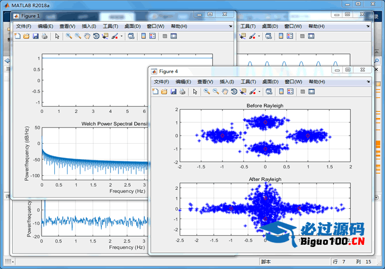
Task: Click Save icon in Figure 4 toolbar
Action: (173, 91)
